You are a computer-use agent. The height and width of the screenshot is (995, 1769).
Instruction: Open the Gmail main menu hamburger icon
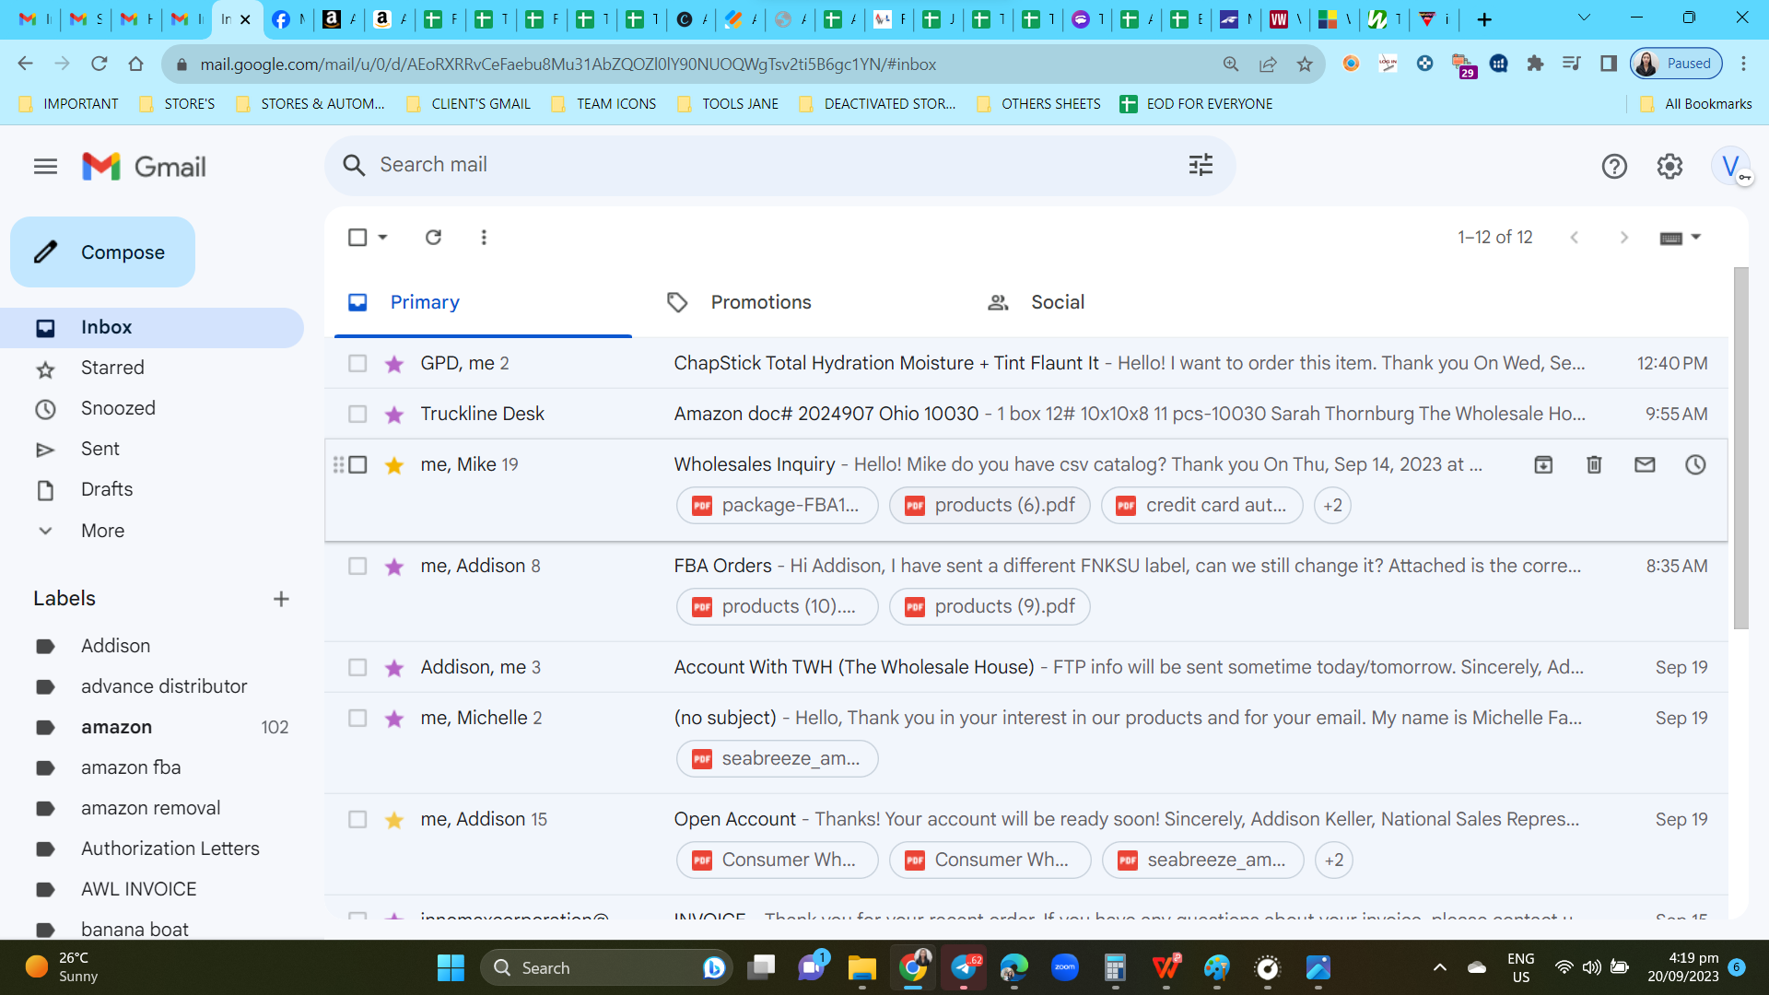click(45, 167)
